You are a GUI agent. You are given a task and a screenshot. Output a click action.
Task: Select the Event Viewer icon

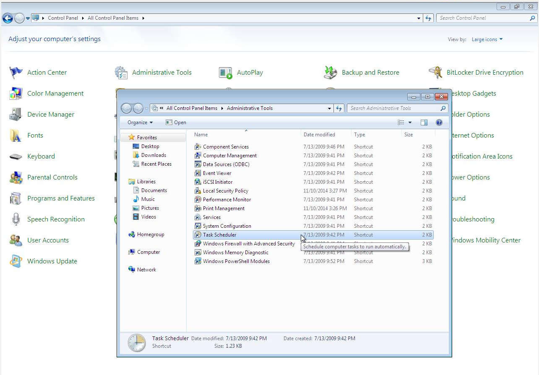pos(198,173)
